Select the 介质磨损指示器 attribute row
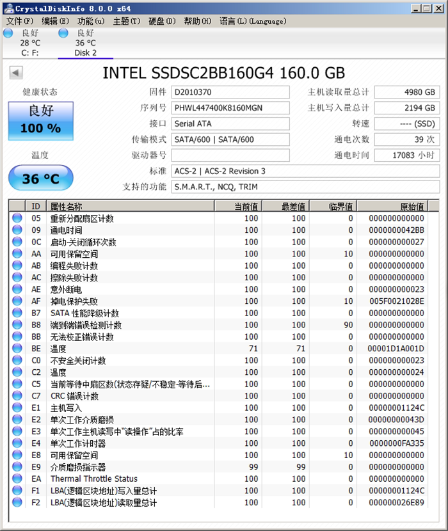The image size is (448, 531). (x=219, y=466)
